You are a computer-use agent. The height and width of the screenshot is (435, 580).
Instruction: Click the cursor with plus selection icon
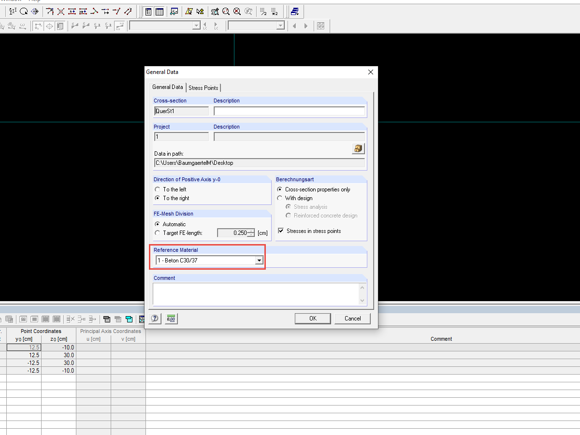pyautogui.click(x=200, y=11)
